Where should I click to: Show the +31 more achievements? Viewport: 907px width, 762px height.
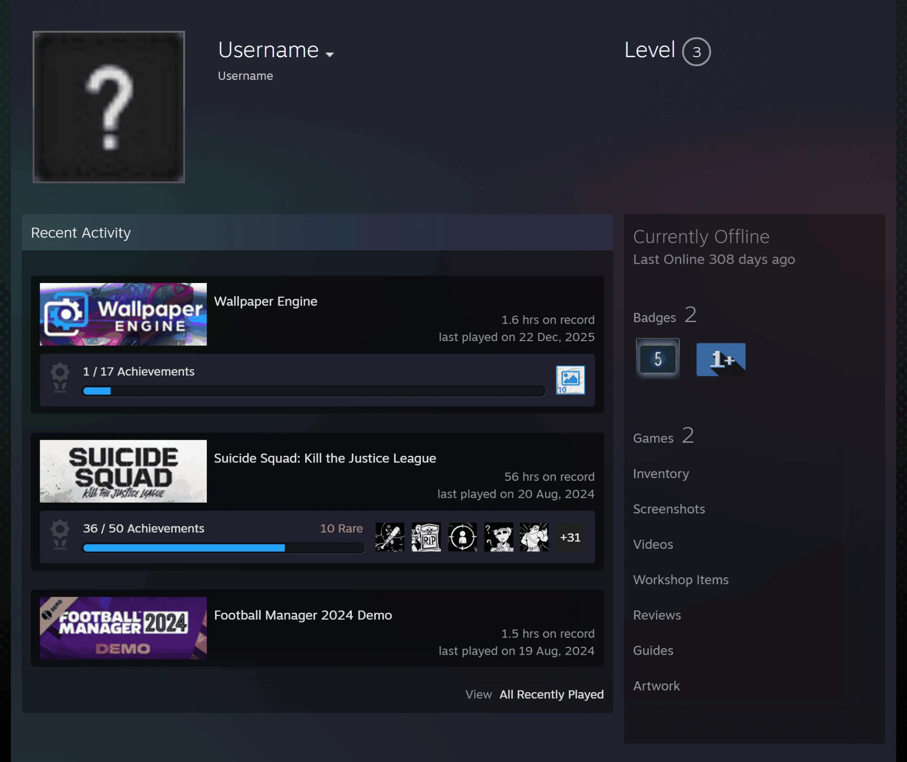(570, 537)
